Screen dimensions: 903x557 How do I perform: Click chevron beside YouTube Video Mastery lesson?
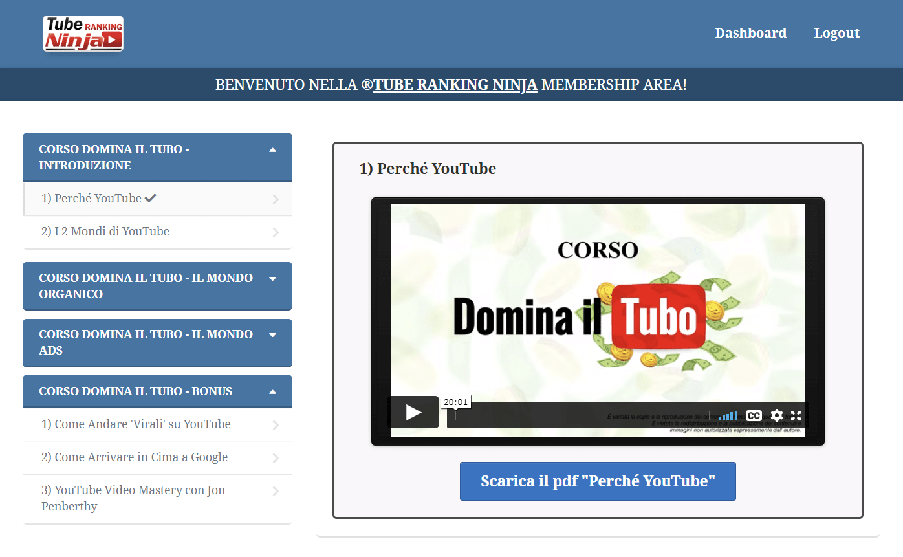tap(276, 491)
